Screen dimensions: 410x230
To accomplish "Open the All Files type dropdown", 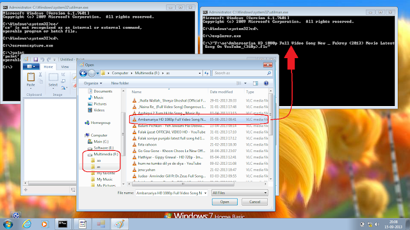I will (240, 193).
